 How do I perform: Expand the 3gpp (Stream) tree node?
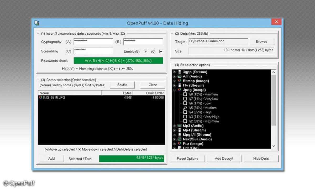click(174, 72)
